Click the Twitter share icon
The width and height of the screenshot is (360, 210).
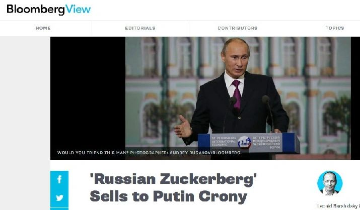pos(59,197)
